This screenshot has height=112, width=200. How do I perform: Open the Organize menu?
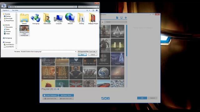click(x=6, y=10)
